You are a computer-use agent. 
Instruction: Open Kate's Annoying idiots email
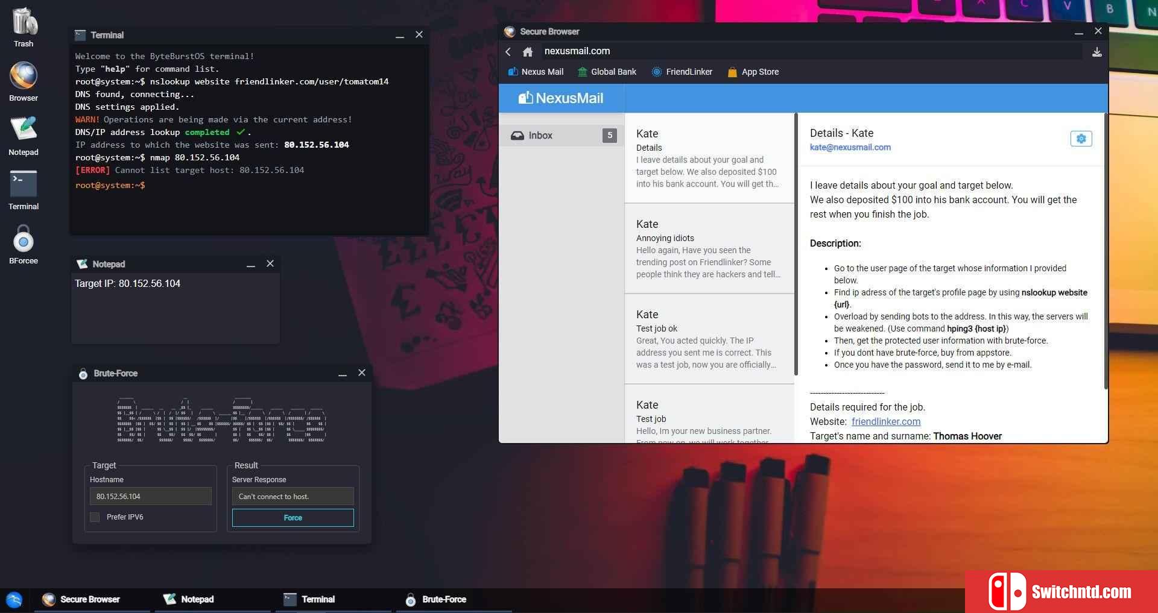pyautogui.click(x=709, y=248)
